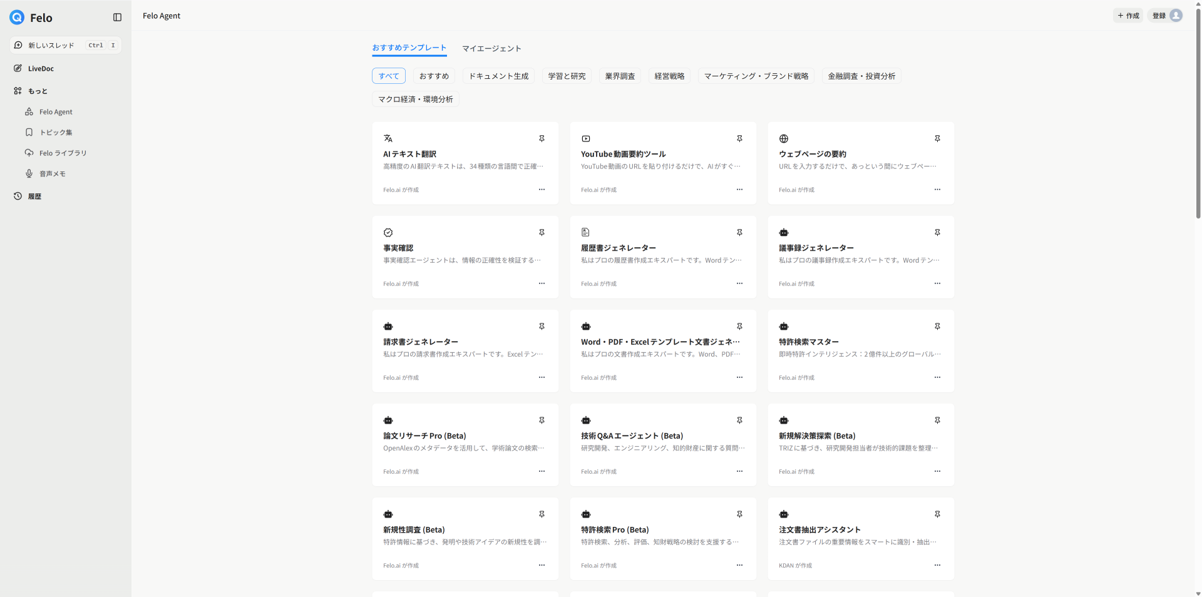The image size is (1202, 597).
Task: Open more options for ウェブページの要約
Action: coord(937,190)
